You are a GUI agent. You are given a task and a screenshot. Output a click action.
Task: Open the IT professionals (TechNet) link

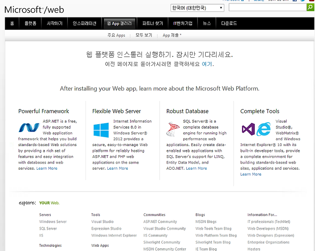pyautogui.click(x=269, y=222)
